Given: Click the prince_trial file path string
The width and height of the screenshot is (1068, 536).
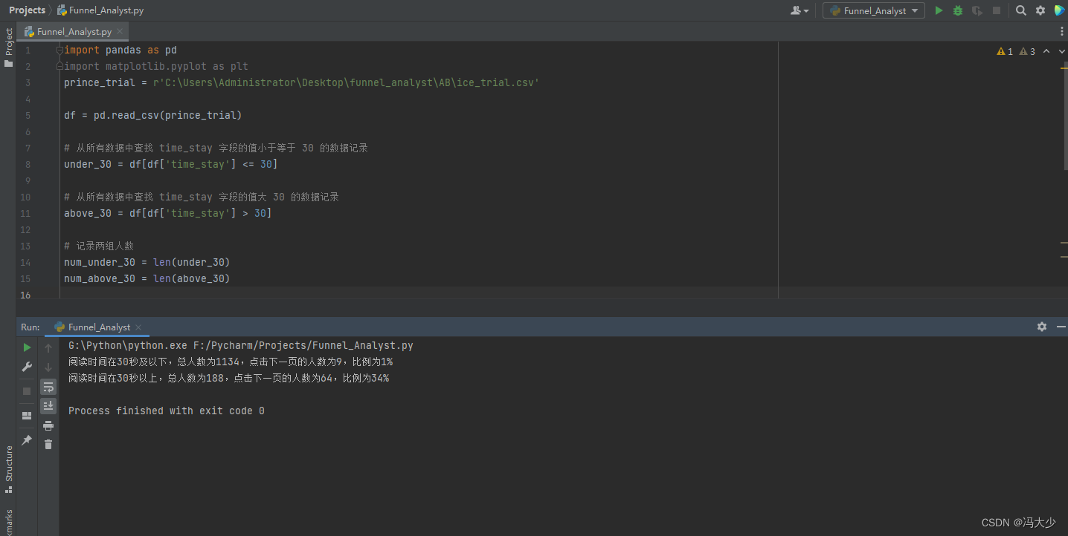Looking at the screenshot, I should click(x=346, y=83).
